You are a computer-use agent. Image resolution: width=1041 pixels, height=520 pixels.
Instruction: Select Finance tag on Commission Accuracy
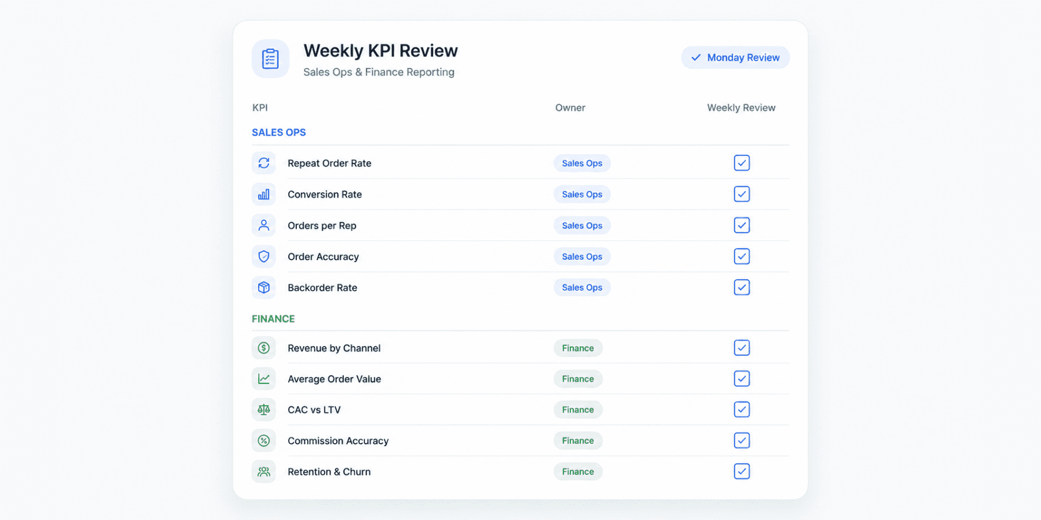(x=578, y=440)
